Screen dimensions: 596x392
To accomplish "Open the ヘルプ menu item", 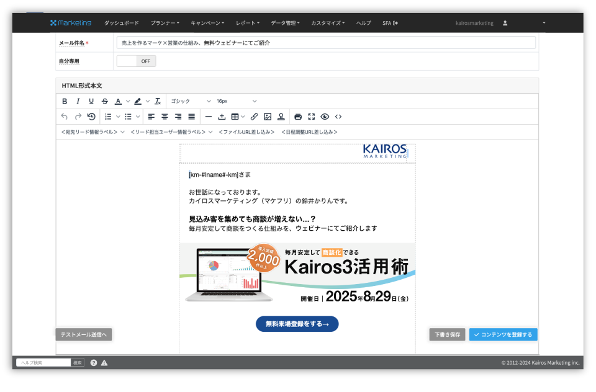I will pyautogui.click(x=364, y=23).
